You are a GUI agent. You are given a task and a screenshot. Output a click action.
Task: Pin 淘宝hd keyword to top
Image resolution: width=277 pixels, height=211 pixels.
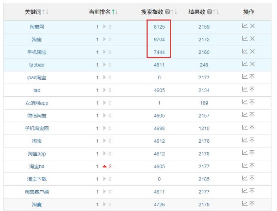point(252,165)
